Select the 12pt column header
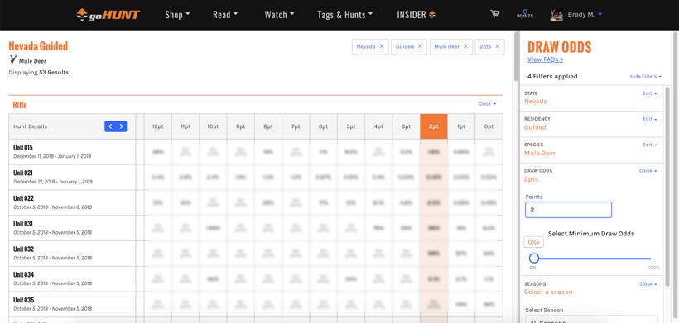The image size is (679, 323). pos(157,126)
